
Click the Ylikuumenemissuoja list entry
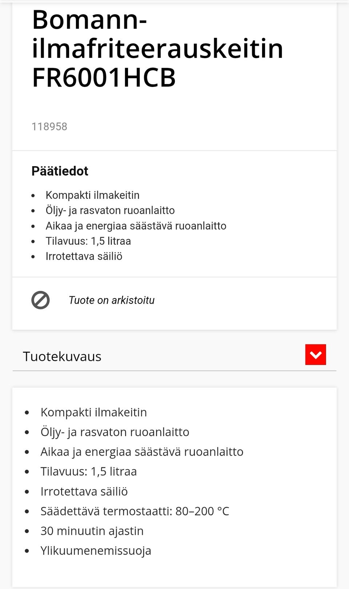[96, 550]
